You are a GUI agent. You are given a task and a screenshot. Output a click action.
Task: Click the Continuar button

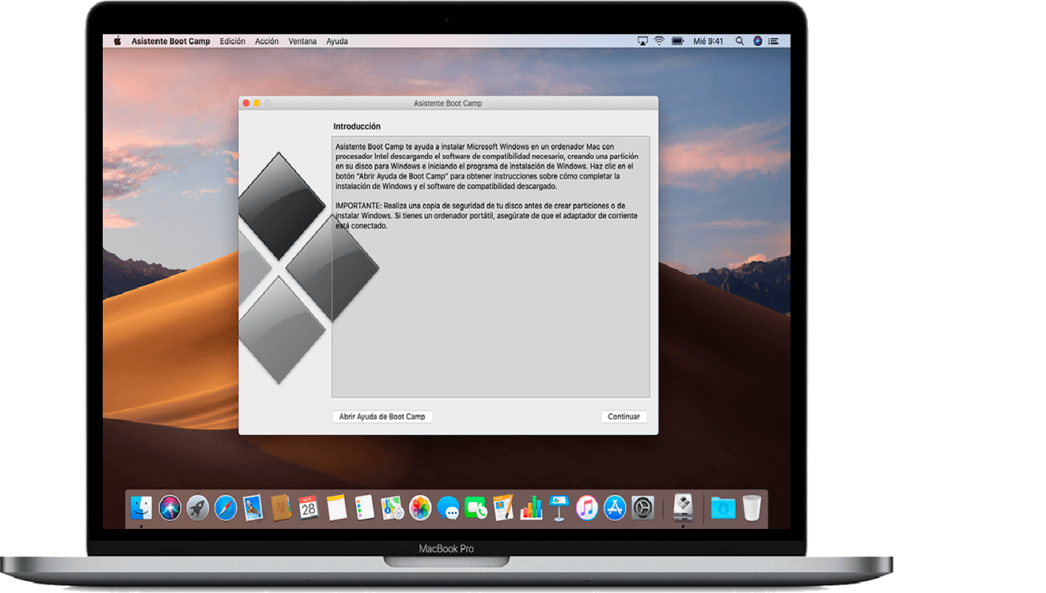pyautogui.click(x=623, y=417)
